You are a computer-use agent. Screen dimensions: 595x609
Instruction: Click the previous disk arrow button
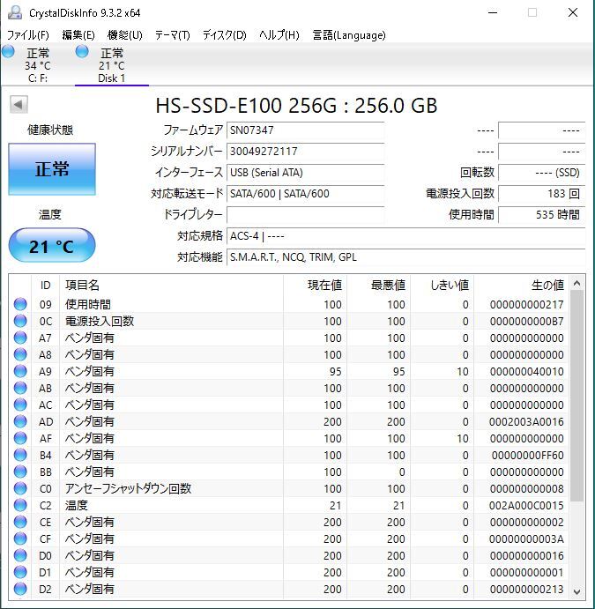(19, 104)
